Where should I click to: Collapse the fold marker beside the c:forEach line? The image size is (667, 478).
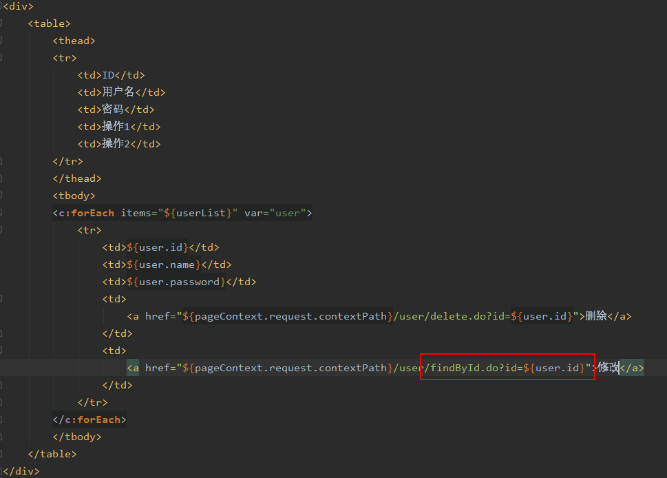coord(1,212)
